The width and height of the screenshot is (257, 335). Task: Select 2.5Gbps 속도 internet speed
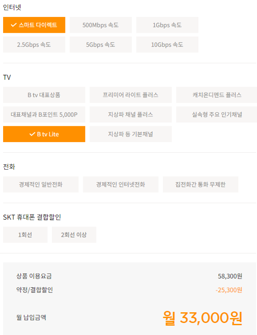[x=34, y=45]
